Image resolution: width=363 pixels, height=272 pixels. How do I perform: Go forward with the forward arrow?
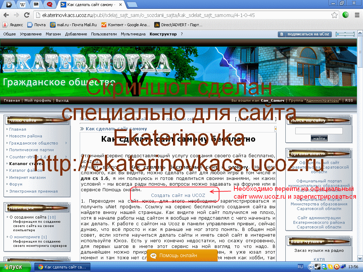click(x=16, y=15)
